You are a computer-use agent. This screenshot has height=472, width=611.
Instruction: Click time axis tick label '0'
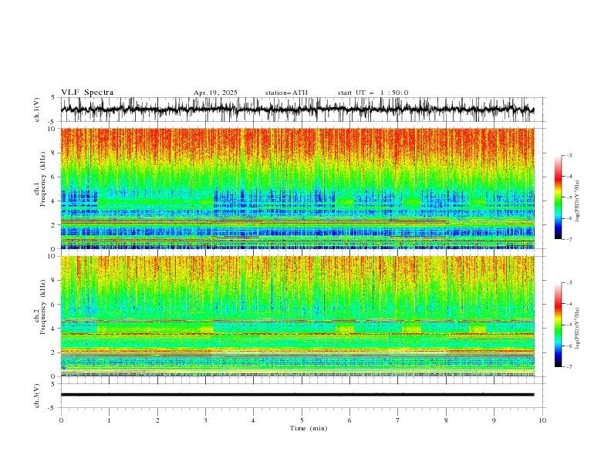point(61,420)
